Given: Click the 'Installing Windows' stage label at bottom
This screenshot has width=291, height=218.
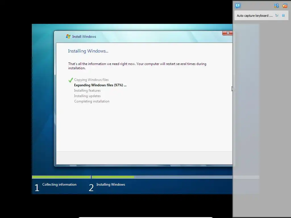Looking at the screenshot, I should (x=111, y=185).
